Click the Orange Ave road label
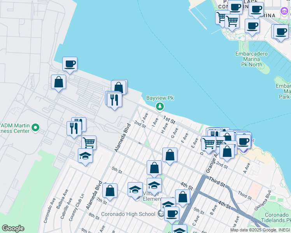Screen dimensions: 291x233 pyautogui.click(x=211, y=163)
